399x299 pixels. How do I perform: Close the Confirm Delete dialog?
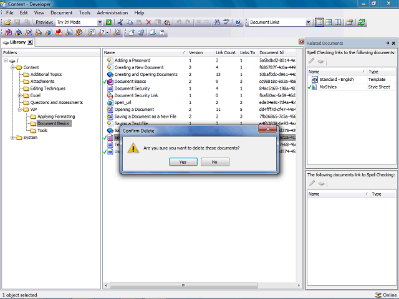pos(267,129)
